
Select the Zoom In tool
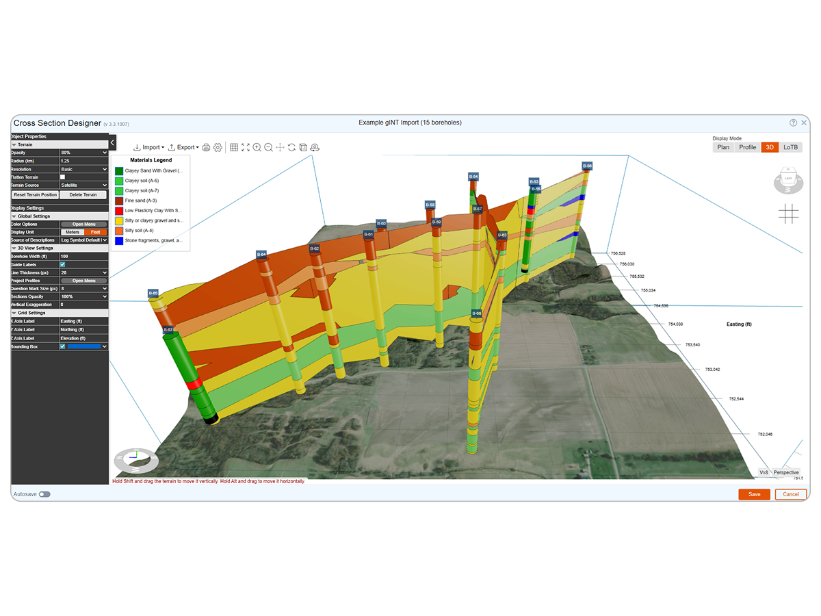(x=257, y=147)
